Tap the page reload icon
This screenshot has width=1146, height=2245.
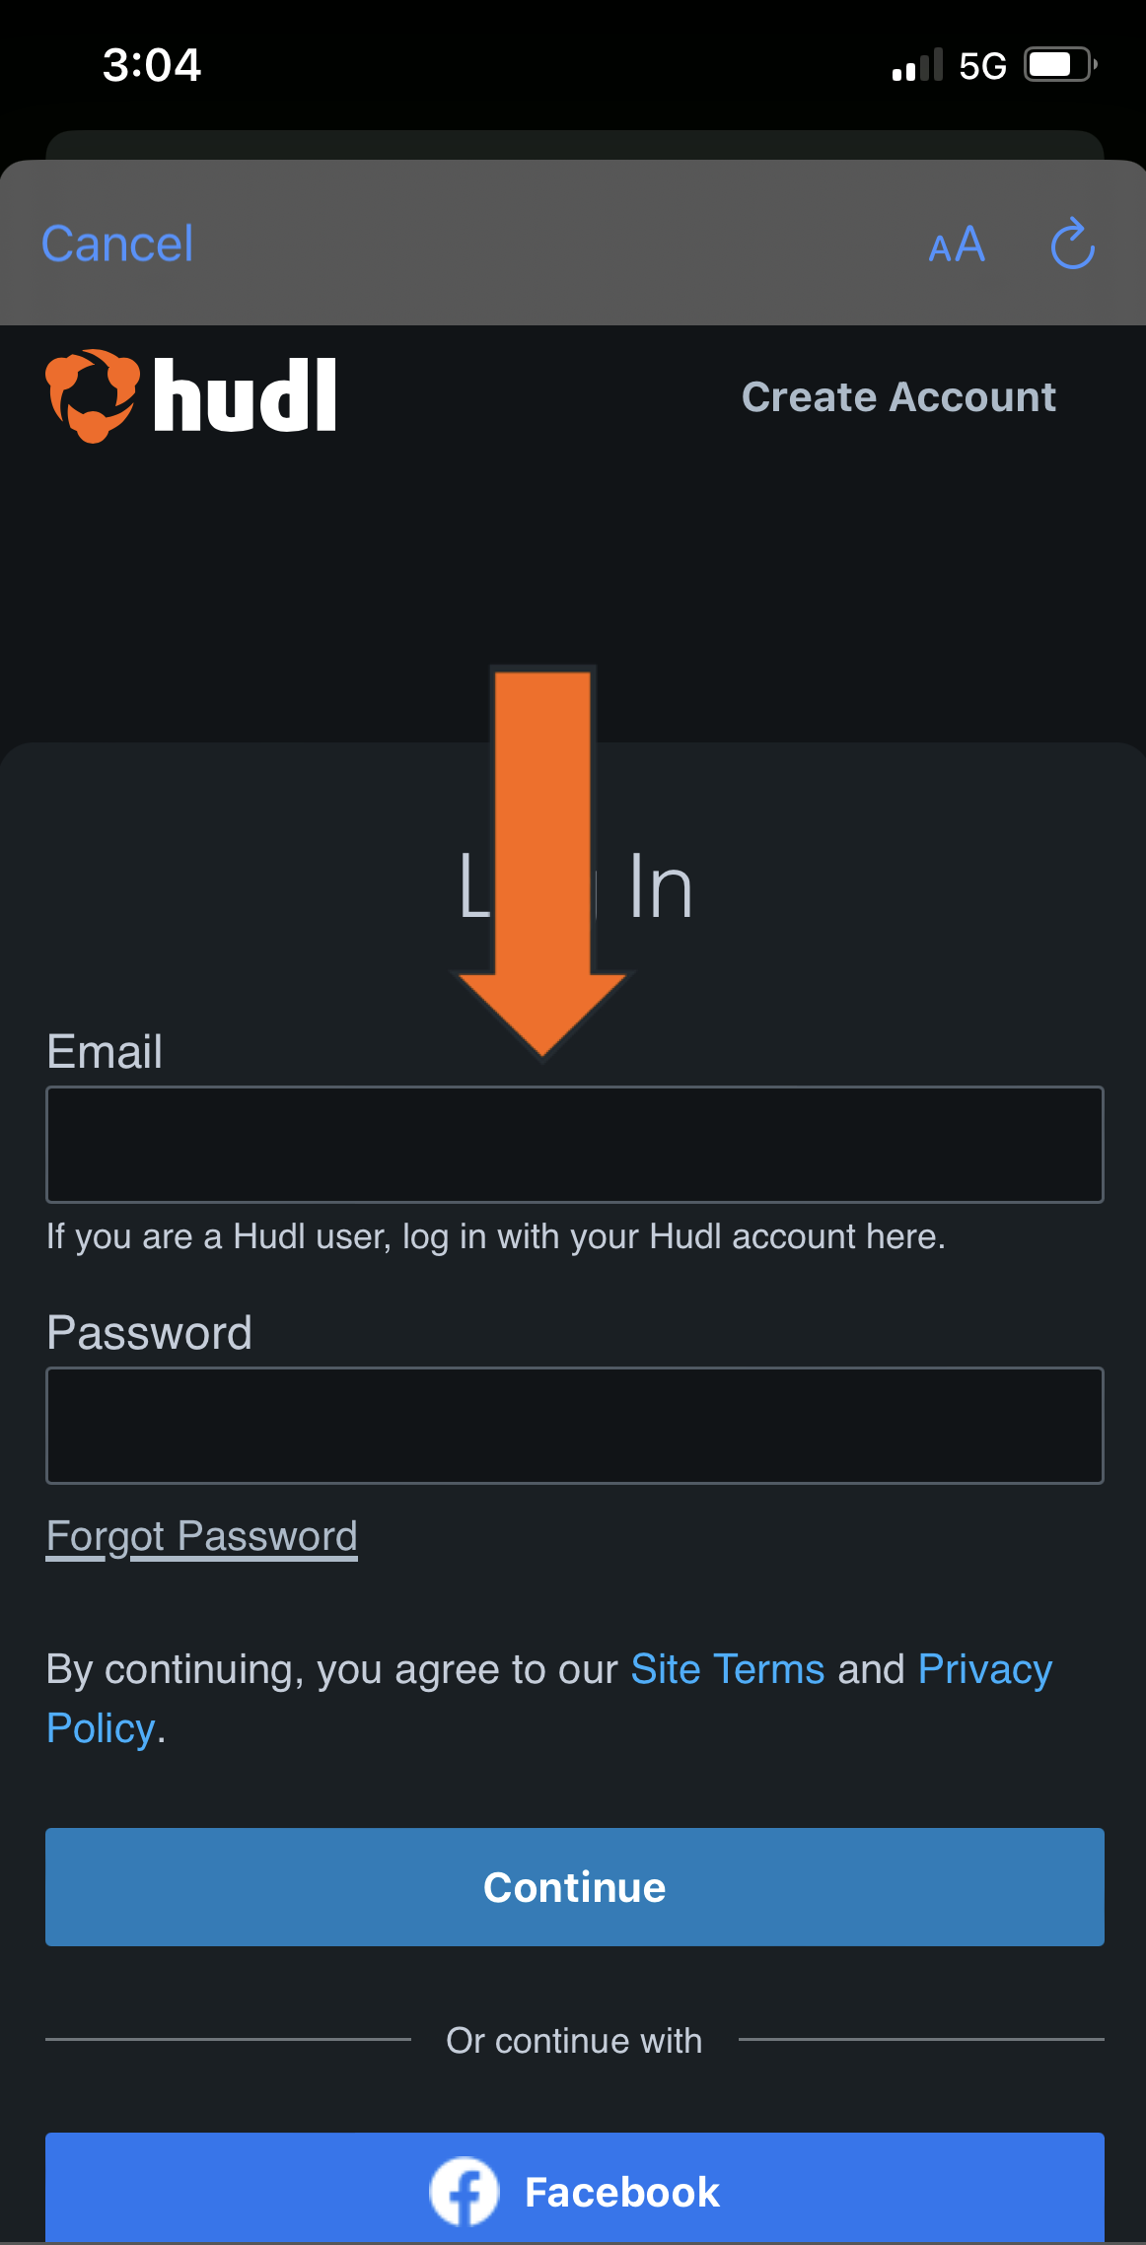tap(1072, 244)
